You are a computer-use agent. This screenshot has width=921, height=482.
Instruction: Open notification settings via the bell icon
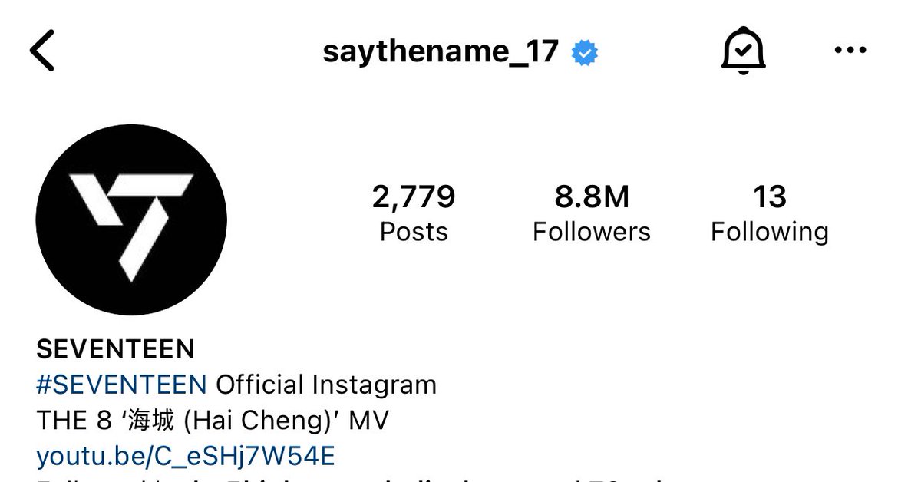point(743,52)
